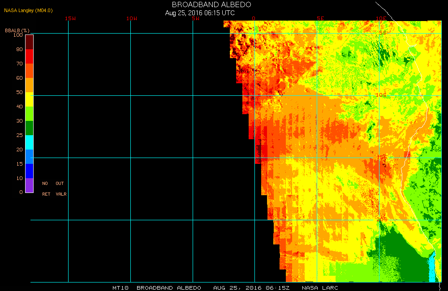
Task: Select the OUT VALR legend label
Action: (x=60, y=189)
